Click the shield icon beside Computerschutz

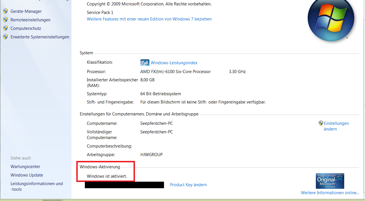pyautogui.click(x=5, y=28)
